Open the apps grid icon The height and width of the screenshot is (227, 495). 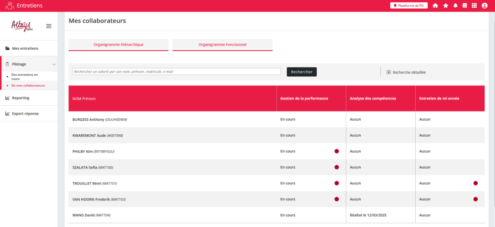coord(474,6)
